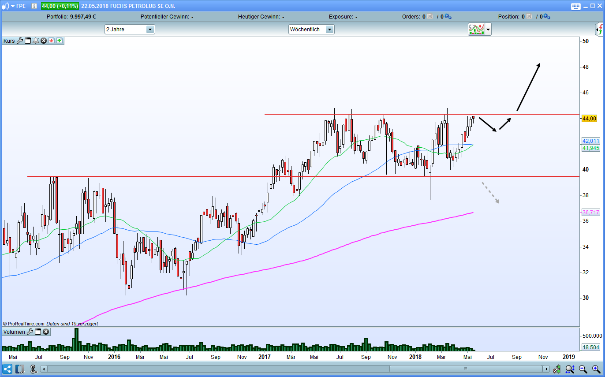
Task: Click the Orders settings gear icon
Action: pos(448,17)
